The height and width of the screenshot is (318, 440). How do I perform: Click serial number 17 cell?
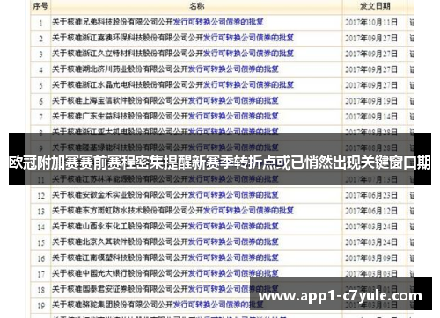point(40,275)
